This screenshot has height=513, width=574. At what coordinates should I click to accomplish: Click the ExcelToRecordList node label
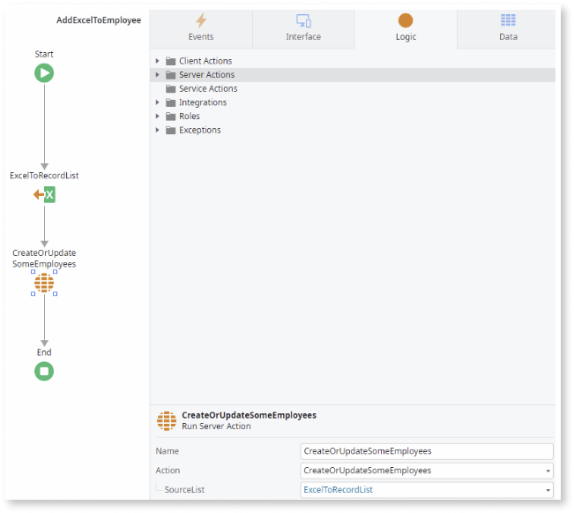44,176
